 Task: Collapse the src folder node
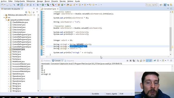click(x=4, y=17)
